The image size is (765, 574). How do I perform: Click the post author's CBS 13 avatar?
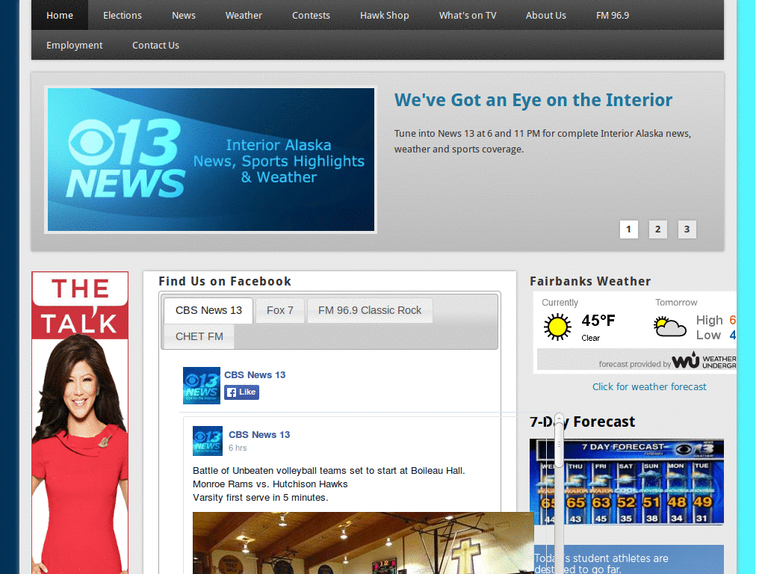click(x=208, y=441)
